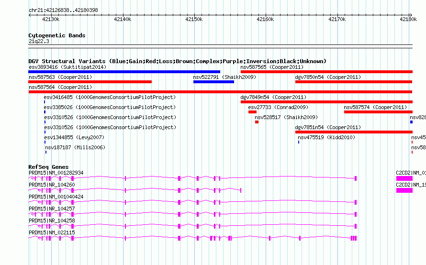Open the dgv7851n54 (Cooper2011) variant label

pyautogui.click(x=328, y=127)
